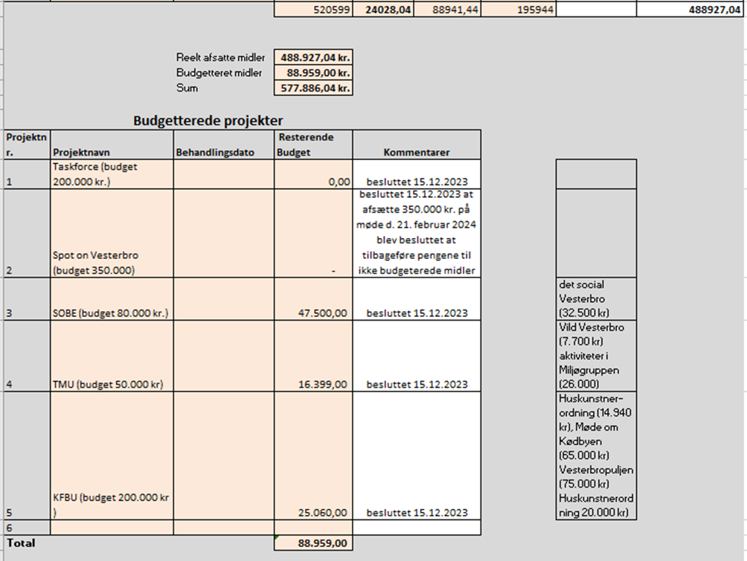Click project number 4 cell
Screen dimensions: 747x561
(27, 356)
